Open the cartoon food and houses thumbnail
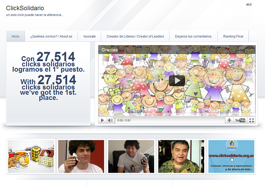The width and height of the screenshot is (265, 186). pos(31,156)
